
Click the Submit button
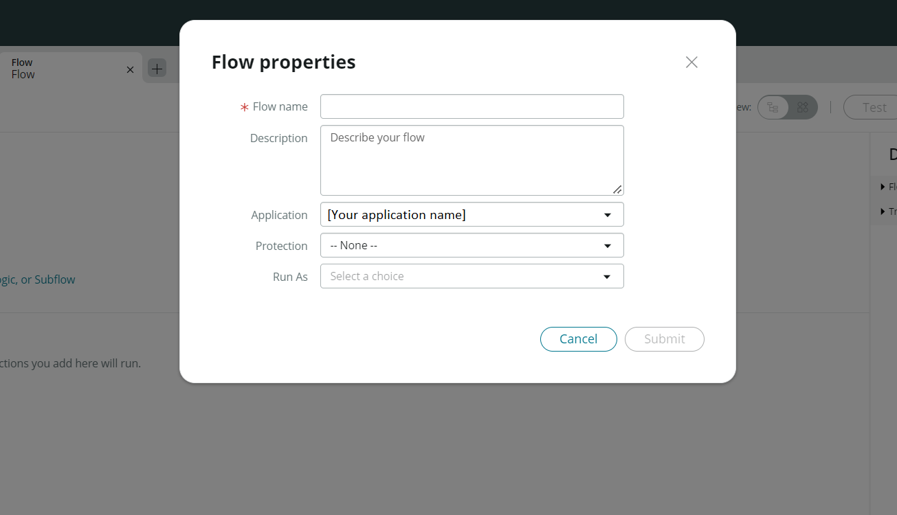click(x=664, y=339)
